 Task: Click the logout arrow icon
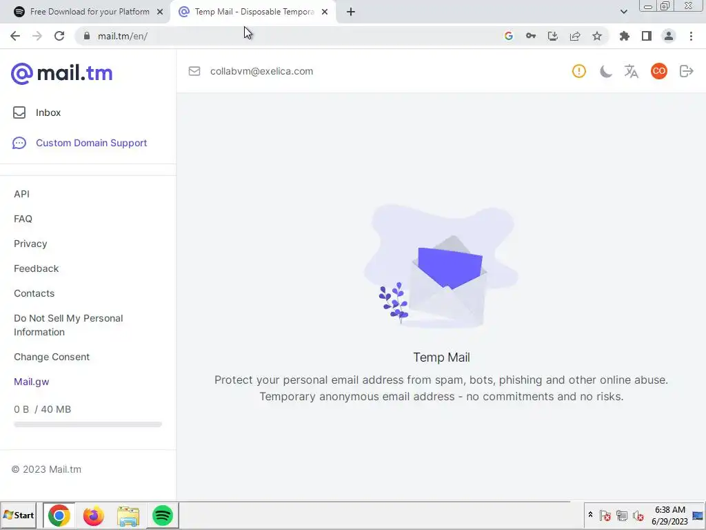(x=686, y=71)
